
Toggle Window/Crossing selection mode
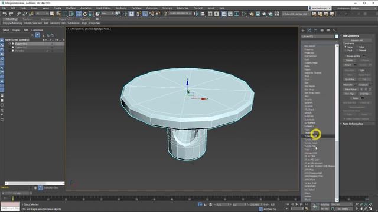71,14
